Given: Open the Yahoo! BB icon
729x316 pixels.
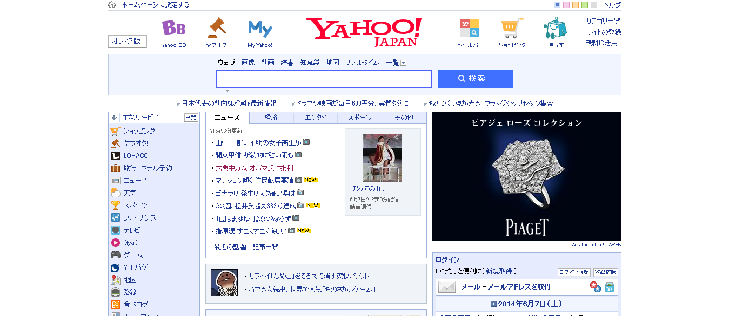Looking at the screenshot, I should (174, 28).
